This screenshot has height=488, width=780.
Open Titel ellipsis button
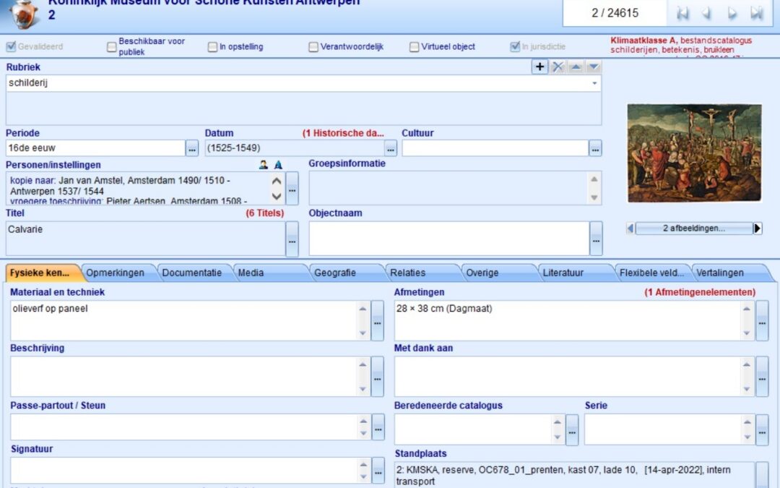point(292,239)
